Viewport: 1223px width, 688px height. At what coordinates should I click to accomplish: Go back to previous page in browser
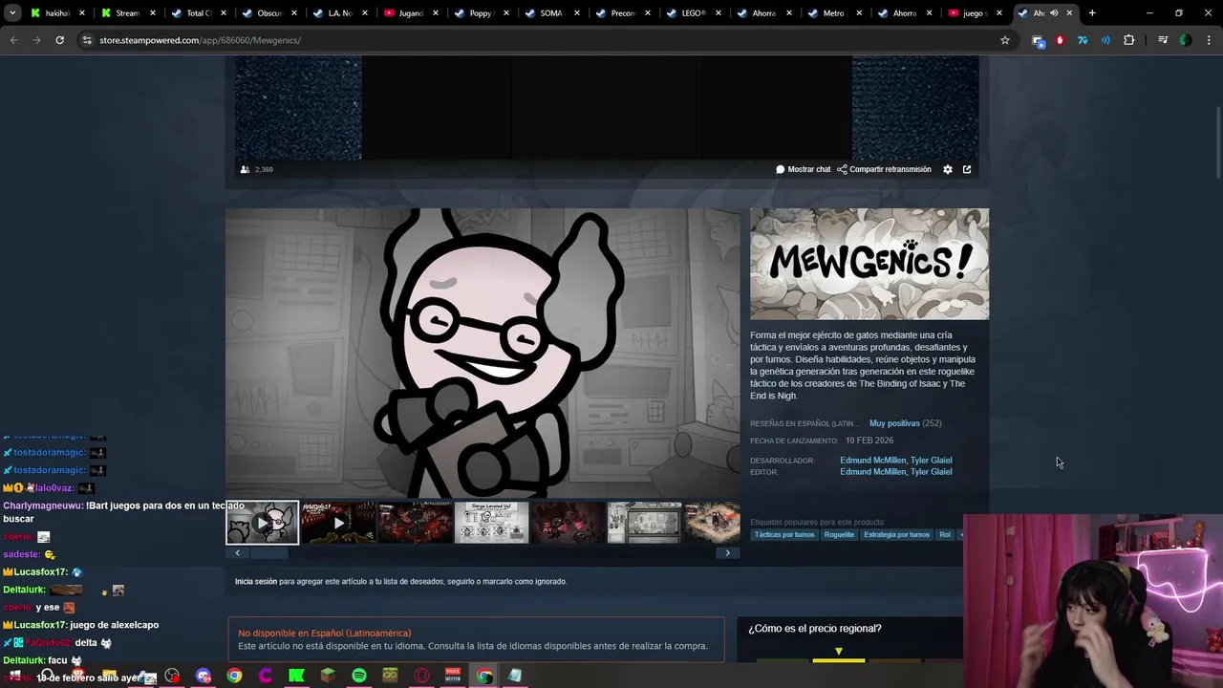click(x=13, y=40)
